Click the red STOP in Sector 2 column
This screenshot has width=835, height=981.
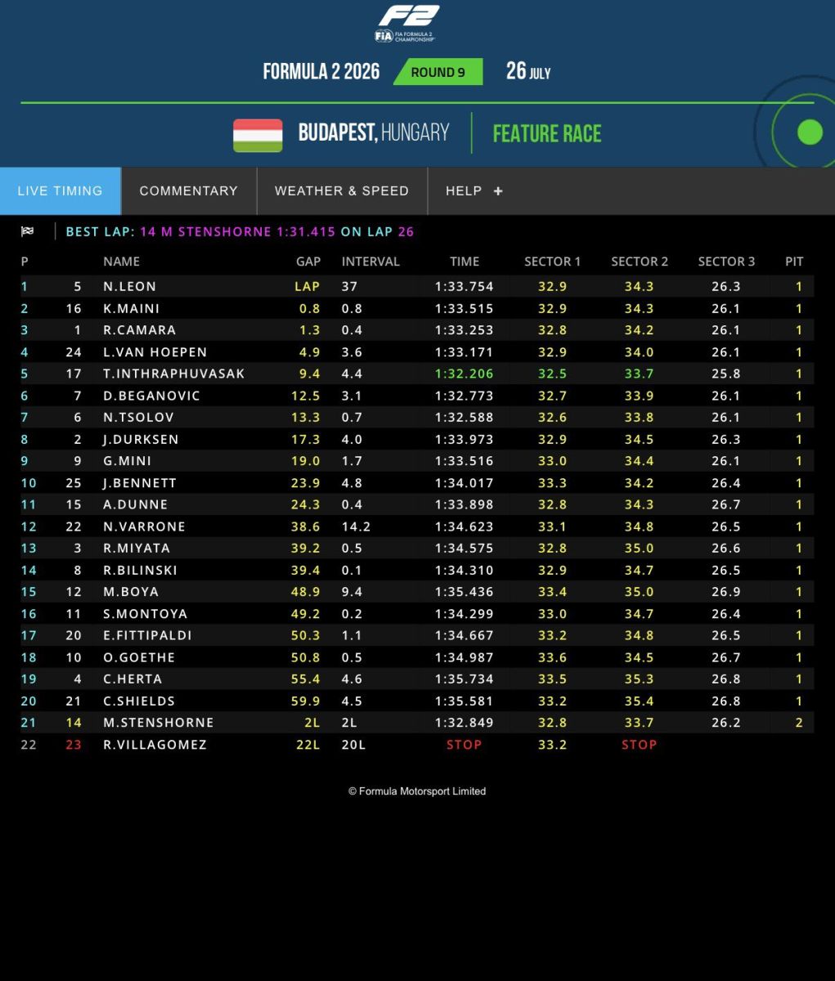click(640, 745)
